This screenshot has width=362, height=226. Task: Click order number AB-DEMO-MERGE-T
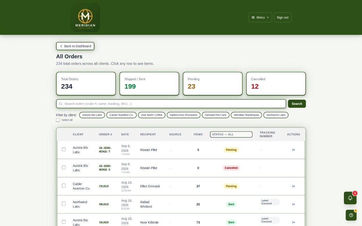[105, 150]
